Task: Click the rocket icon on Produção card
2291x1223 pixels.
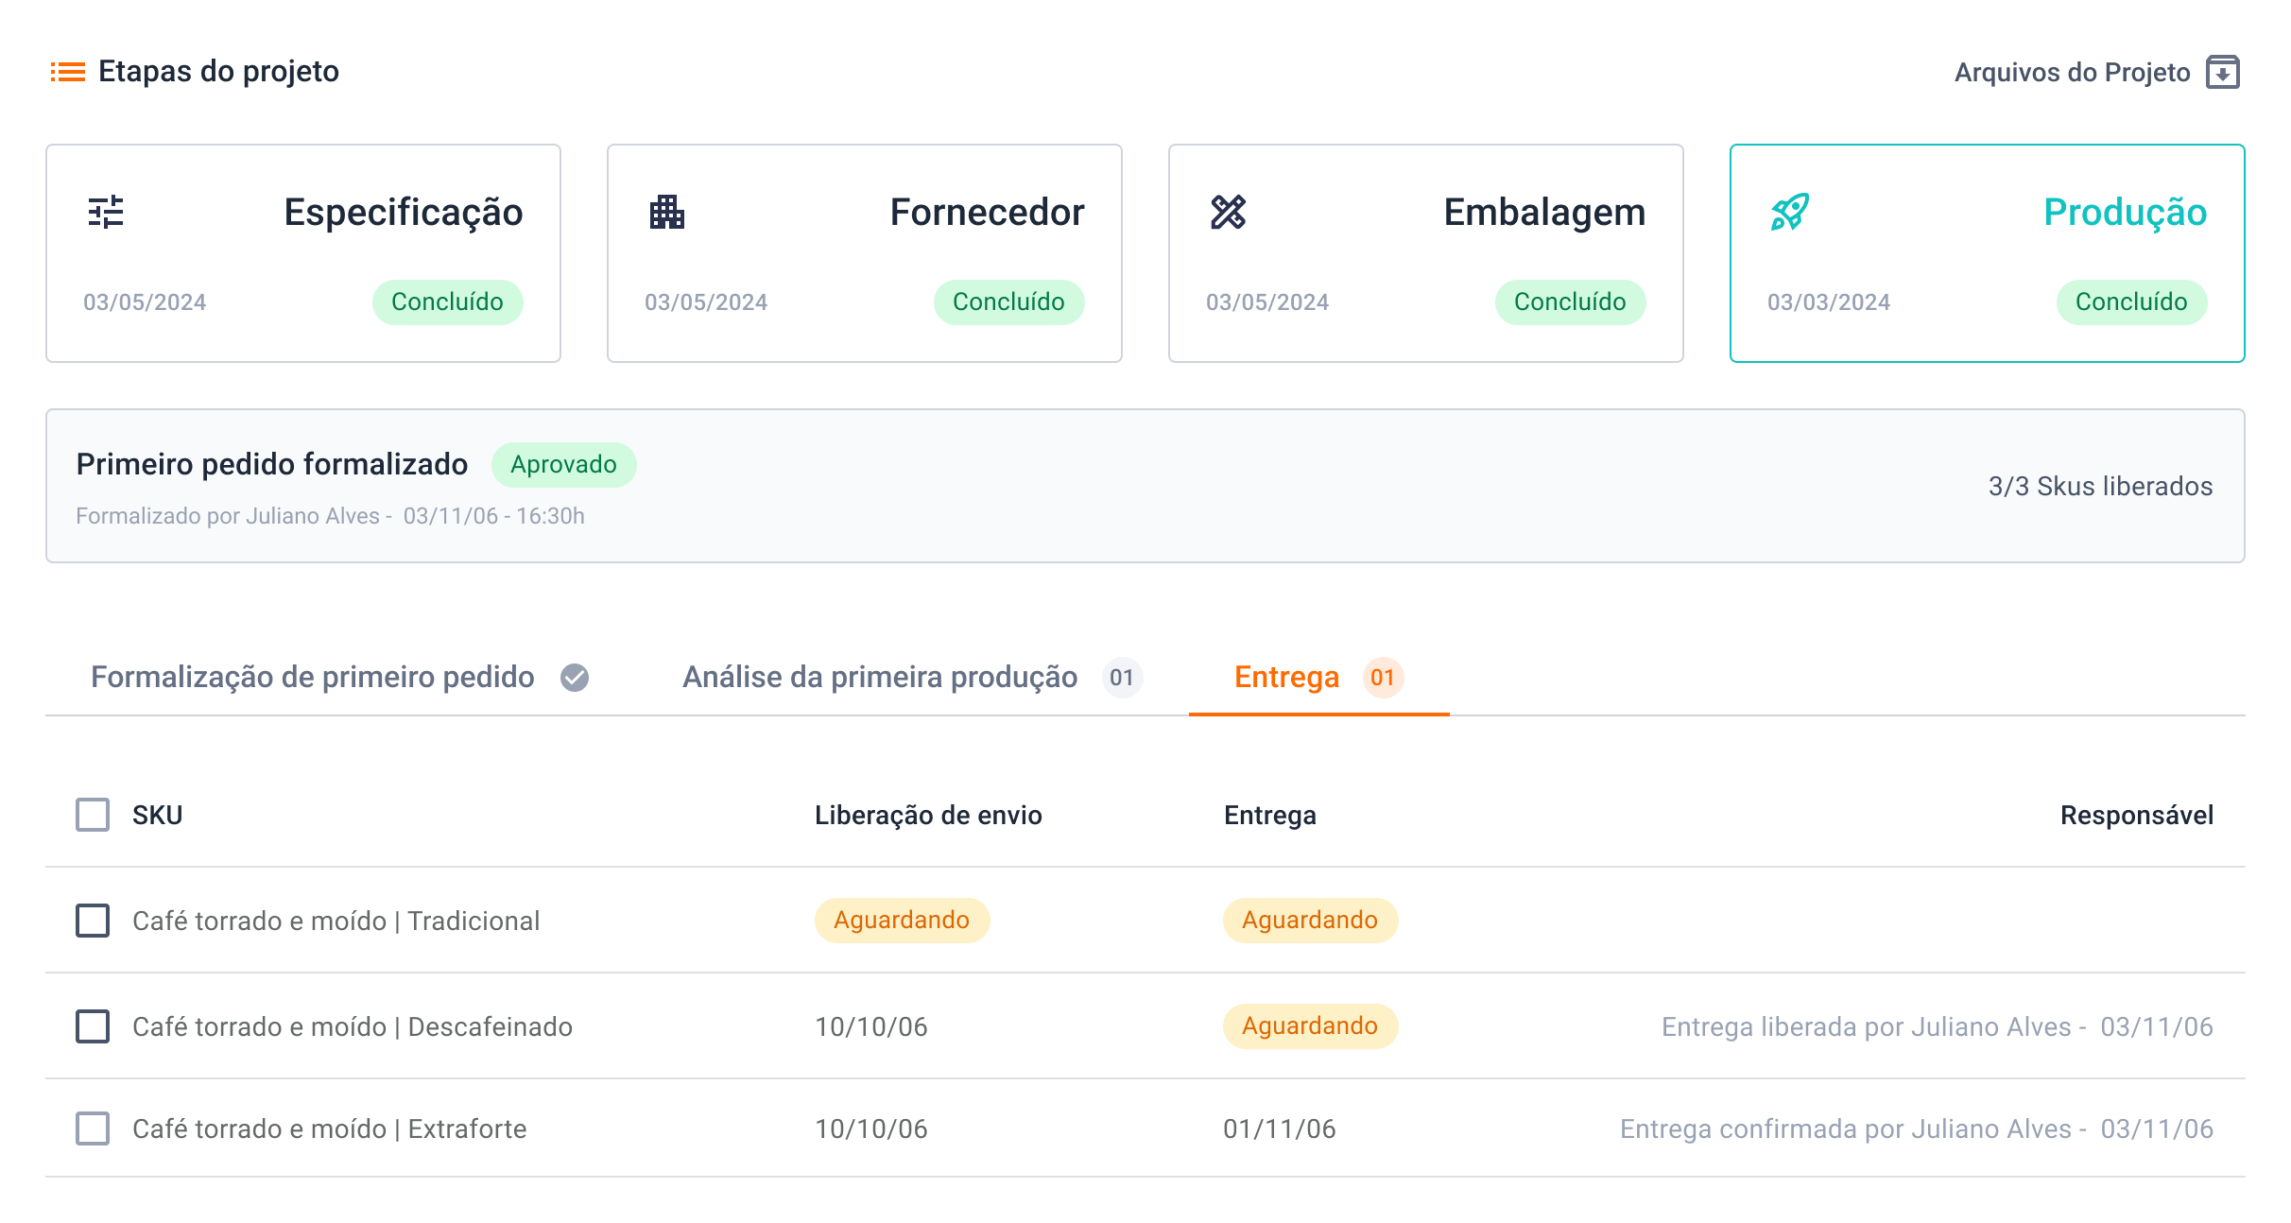Action: [1790, 212]
